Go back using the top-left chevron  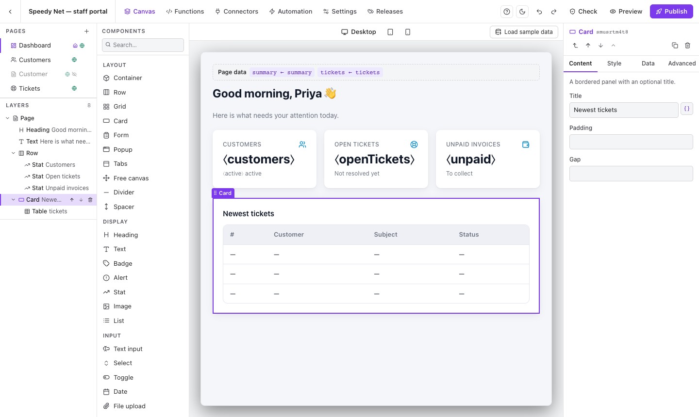[x=10, y=12]
